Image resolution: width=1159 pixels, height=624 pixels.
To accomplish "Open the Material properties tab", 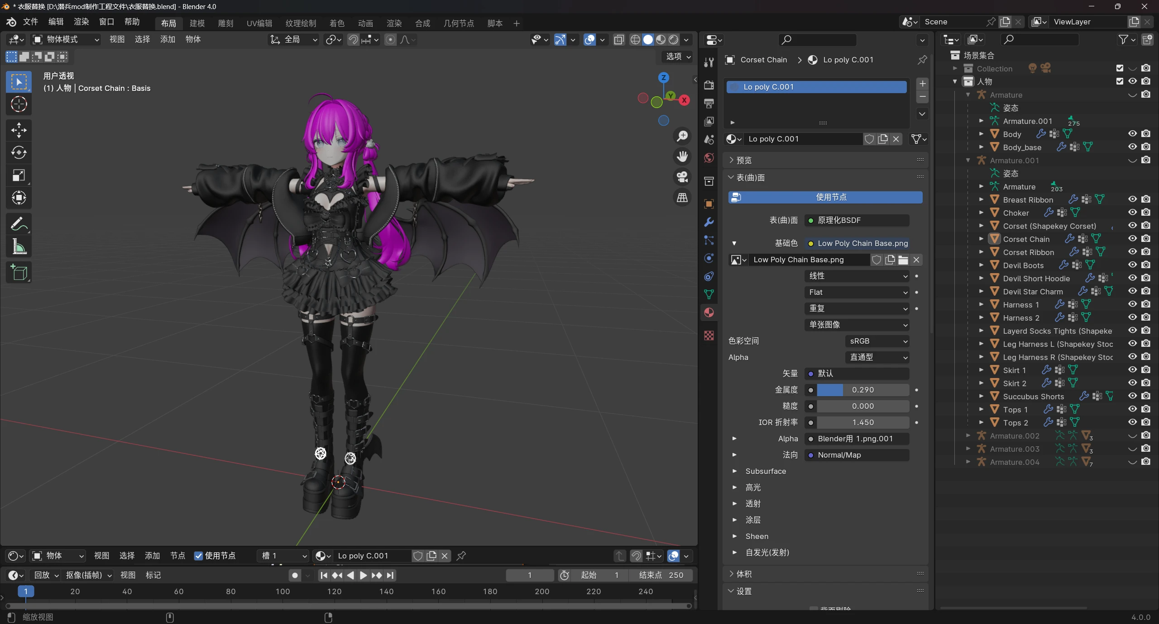I will pyautogui.click(x=709, y=312).
